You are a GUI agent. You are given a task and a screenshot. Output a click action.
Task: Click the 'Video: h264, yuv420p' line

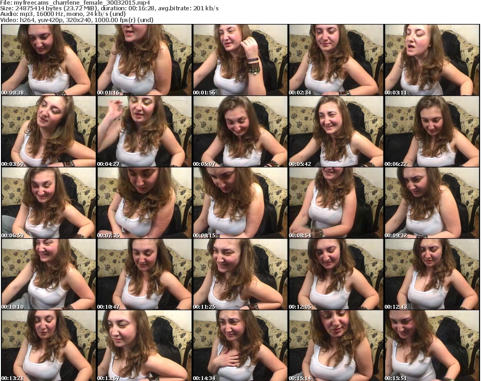(77, 20)
